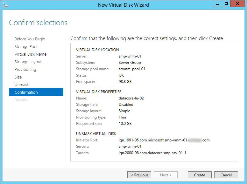
Task: Jump to the Virtual Disk Name page
Action: tap(30, 54)
